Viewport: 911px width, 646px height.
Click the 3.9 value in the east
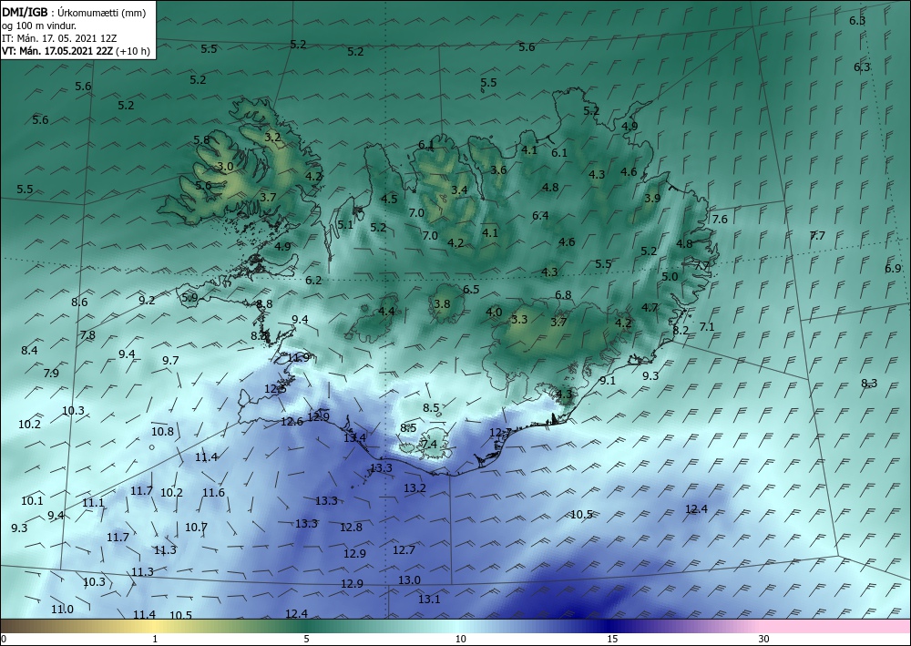[x=652, y=198]
